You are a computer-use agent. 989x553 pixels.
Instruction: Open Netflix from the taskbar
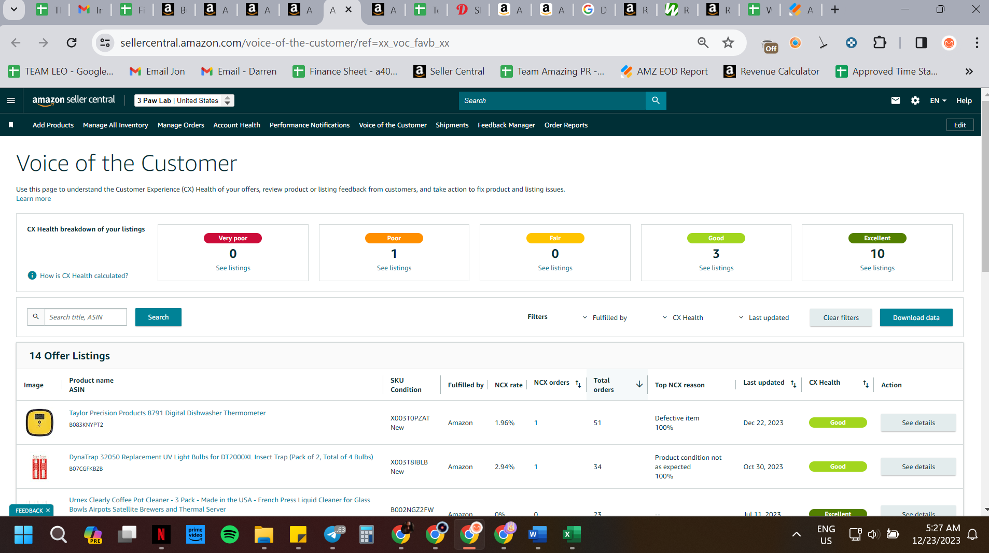[161, 534]
